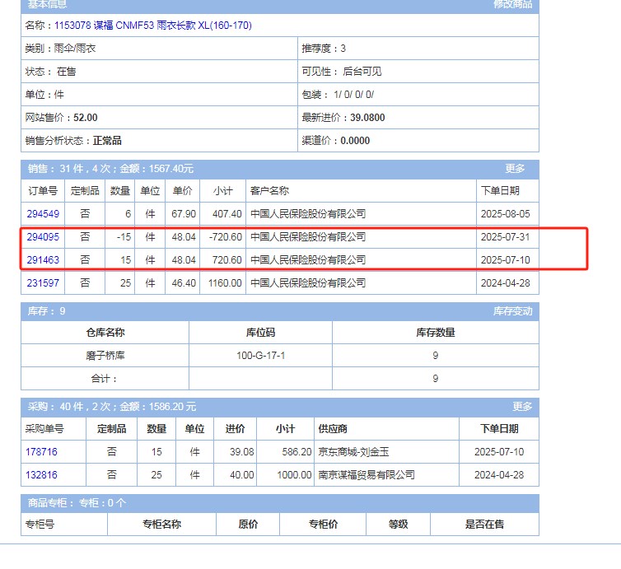The width and height of the screenshot is (621, 569).
Task: Click 库存数量 column header
Action: (x=436, y=332)
